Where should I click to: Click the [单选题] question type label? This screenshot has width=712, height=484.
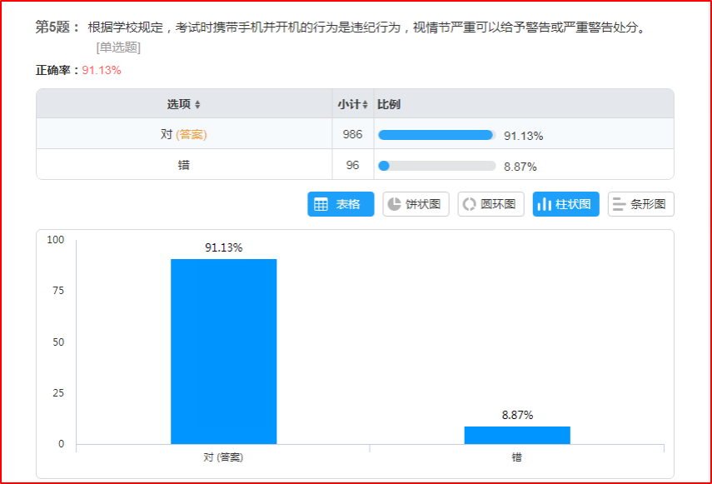117,47
